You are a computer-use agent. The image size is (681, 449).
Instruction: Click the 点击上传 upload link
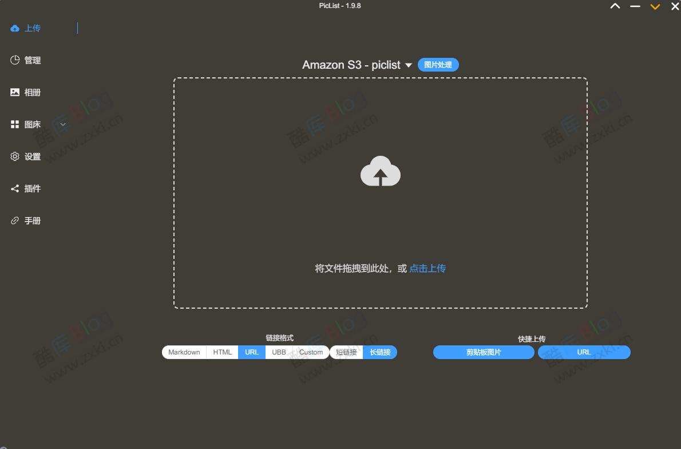click(x=427, y=268)
